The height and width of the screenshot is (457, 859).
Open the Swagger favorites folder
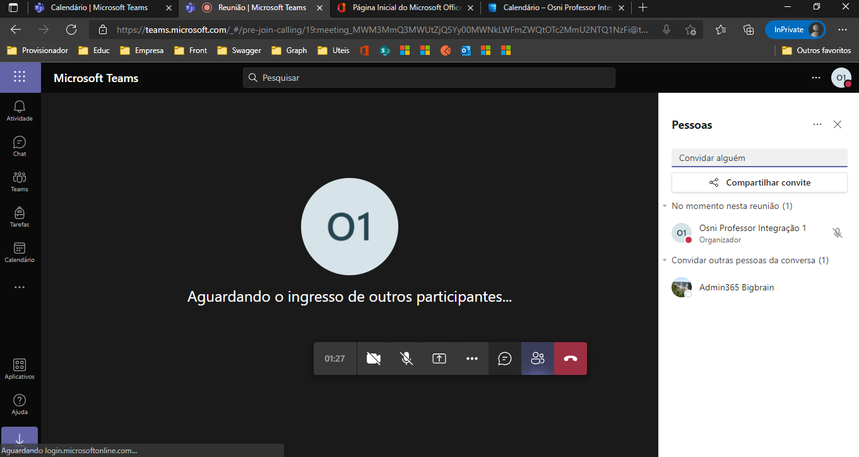(239, 50)
